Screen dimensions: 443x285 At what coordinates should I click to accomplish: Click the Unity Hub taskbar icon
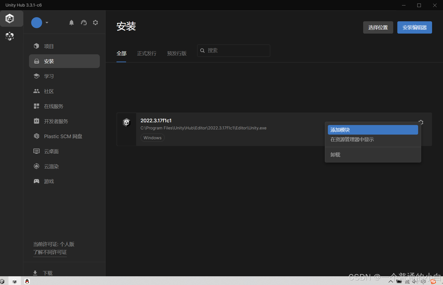coord(14,281)
